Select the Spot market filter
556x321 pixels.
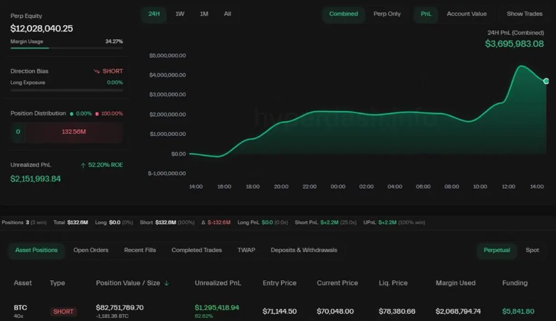click(532, 250)
